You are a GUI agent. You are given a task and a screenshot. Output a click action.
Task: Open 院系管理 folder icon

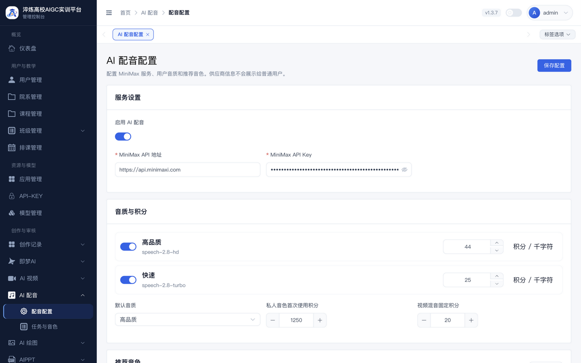(12, 97)
